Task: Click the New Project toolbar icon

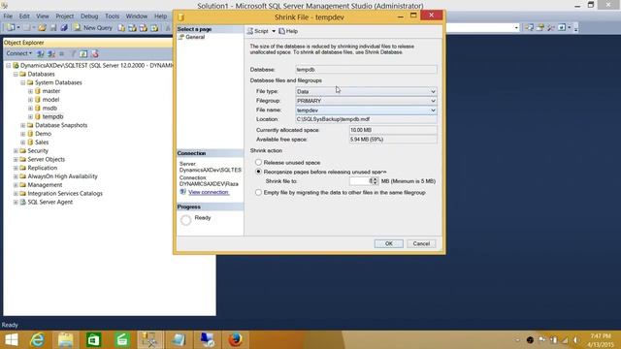Action: (x=11, y=28)
